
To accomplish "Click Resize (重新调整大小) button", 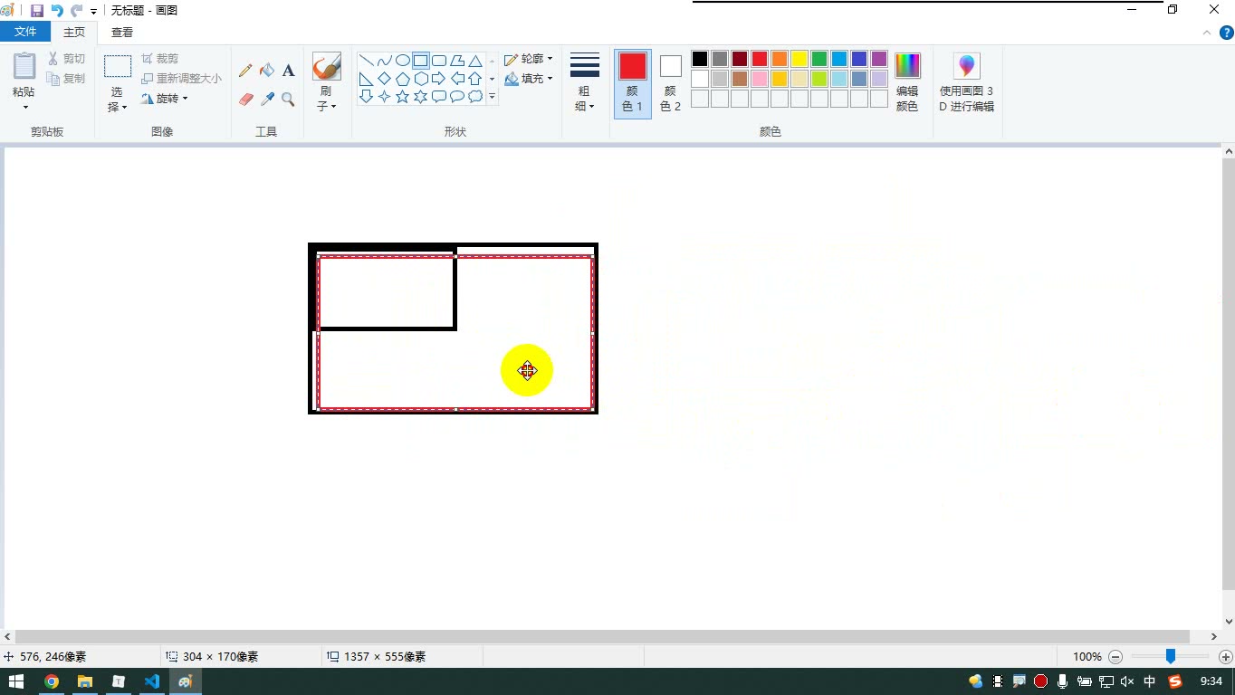I will 181,79.
